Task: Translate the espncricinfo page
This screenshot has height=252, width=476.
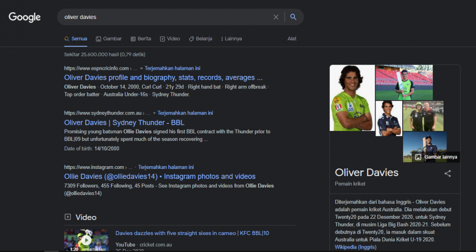Action: tap(172, 68)
